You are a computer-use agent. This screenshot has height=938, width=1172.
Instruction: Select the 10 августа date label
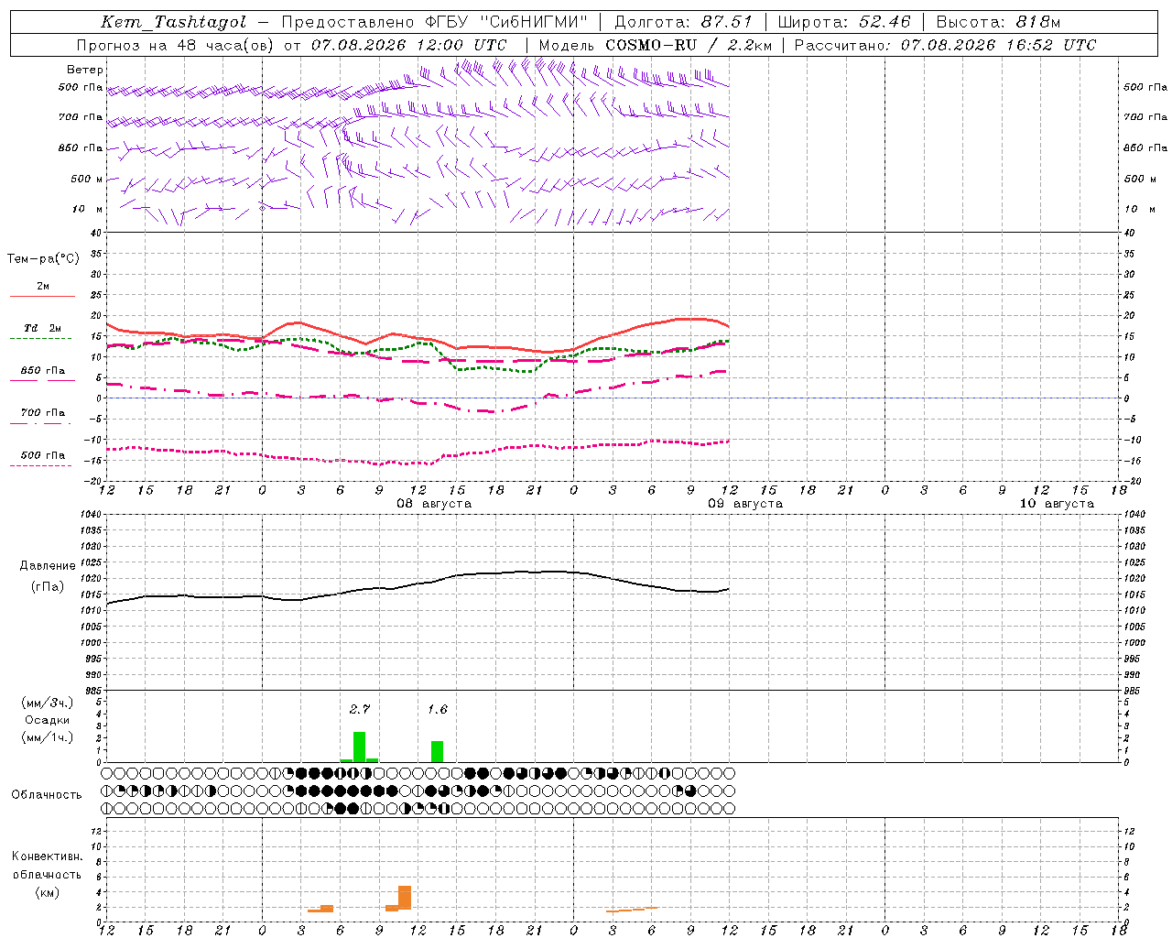coord(1057,504)
